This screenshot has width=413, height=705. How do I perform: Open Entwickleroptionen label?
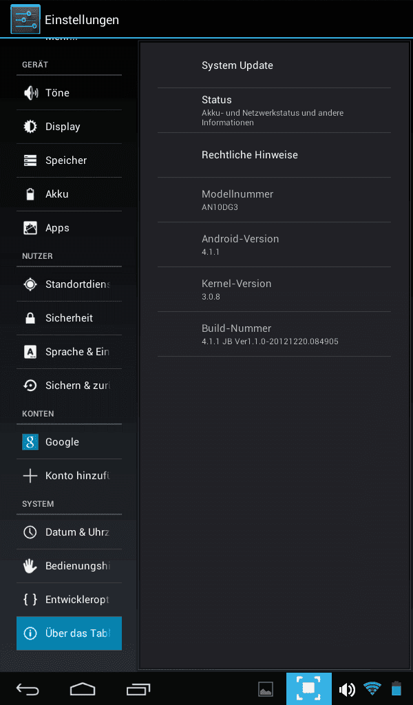coord(77,600)
